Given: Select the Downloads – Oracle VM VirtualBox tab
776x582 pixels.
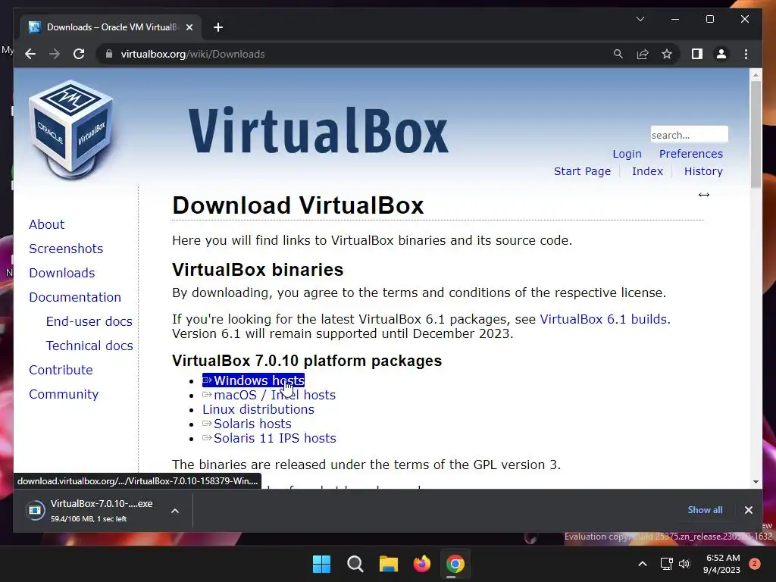Looking at the screenshot, I should pyautogui.click(x=111, y=27).
